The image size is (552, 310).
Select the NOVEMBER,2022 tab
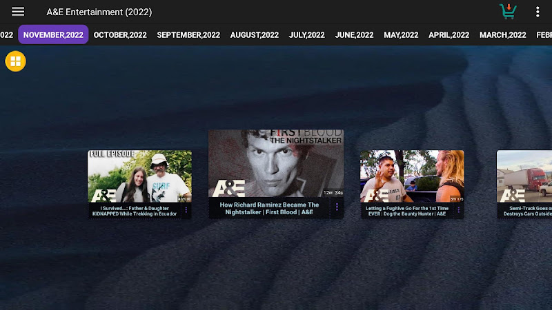click(x=53, y=35)
